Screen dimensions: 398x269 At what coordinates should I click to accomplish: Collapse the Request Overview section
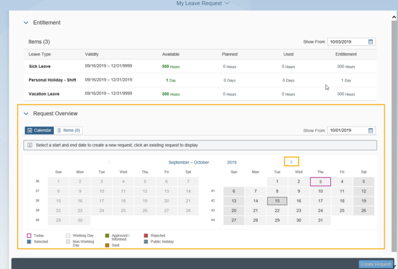26,114
